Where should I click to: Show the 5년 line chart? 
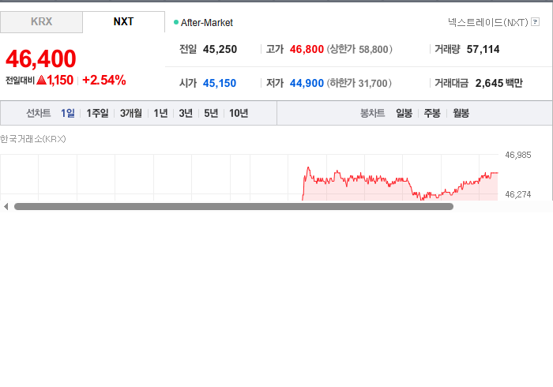point(211,113)
